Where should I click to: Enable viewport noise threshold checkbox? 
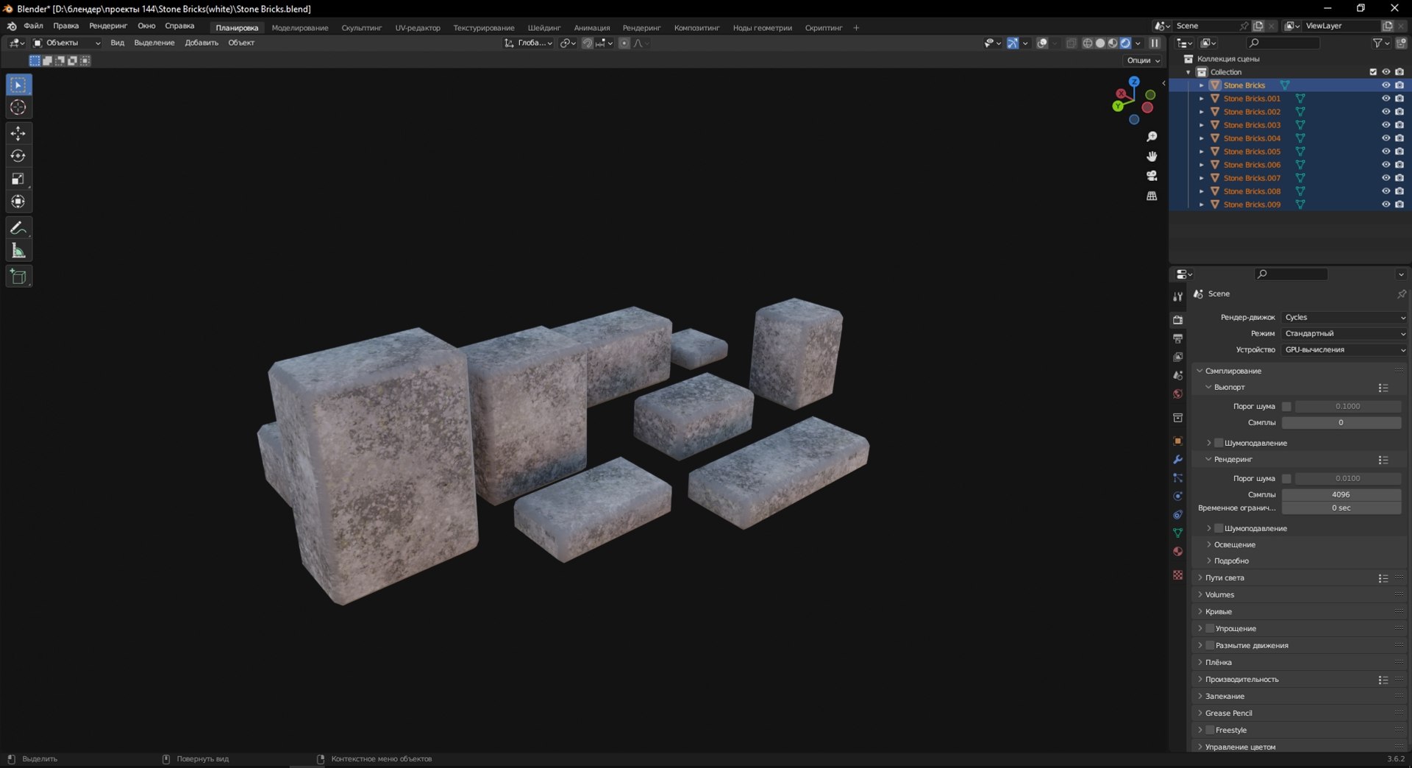1286,407
